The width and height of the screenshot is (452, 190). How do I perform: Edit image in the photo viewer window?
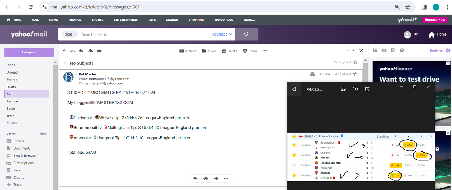point(343,89)
